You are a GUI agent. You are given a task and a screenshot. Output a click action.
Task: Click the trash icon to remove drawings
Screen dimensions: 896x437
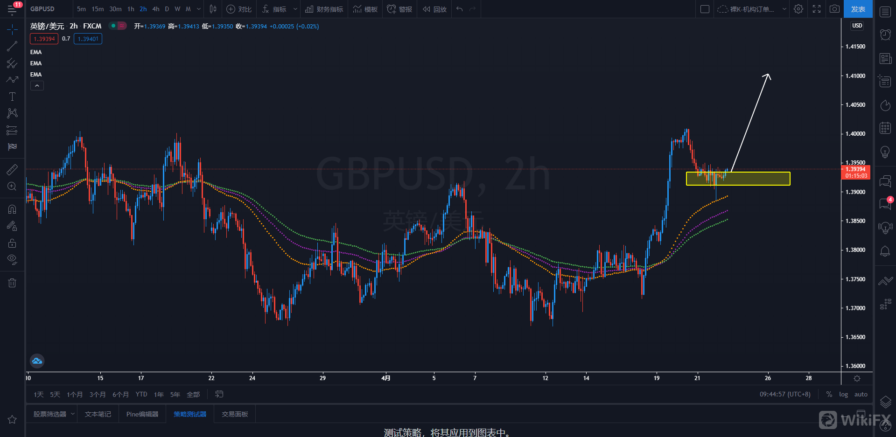click(x=12, y=283)
